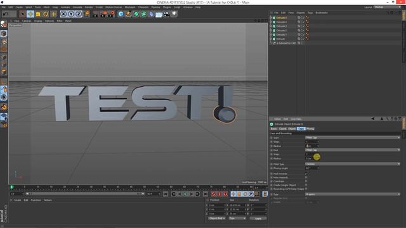Image resolution: width=406 pixels, height=228 pixels.
Task: Open the End cap type dropdown
Action: tap(353, 150)
